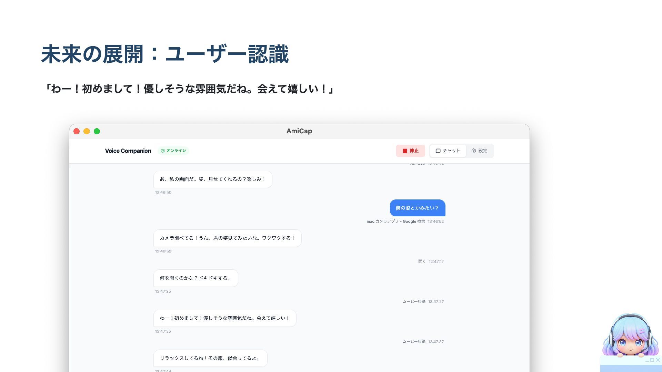Screen dimensions: 662x372
Task: Select the blue 僕の姿とかみたい？ message bubble
Action: (417, 208)
